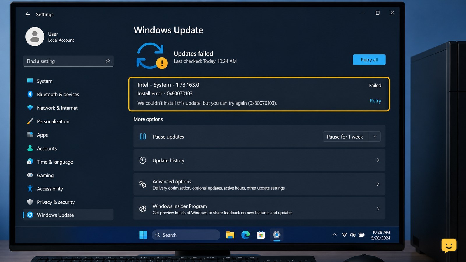Select the Privacy & security shield icon
The image size is (466, 262).
(30, 202)
